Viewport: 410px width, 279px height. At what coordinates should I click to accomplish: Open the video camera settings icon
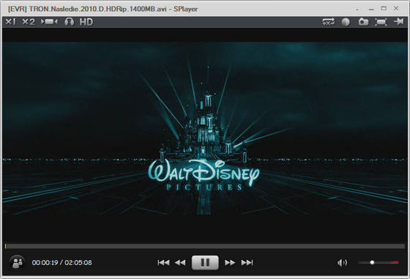point(49,22)
